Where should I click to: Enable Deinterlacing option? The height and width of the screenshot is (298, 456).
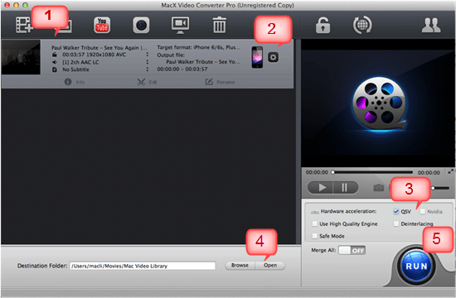pos(395,223)
